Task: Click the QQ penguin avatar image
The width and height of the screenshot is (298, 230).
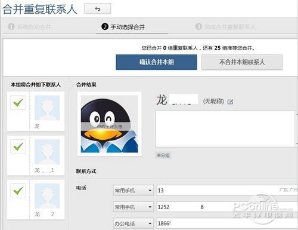Action: [109, 124]
